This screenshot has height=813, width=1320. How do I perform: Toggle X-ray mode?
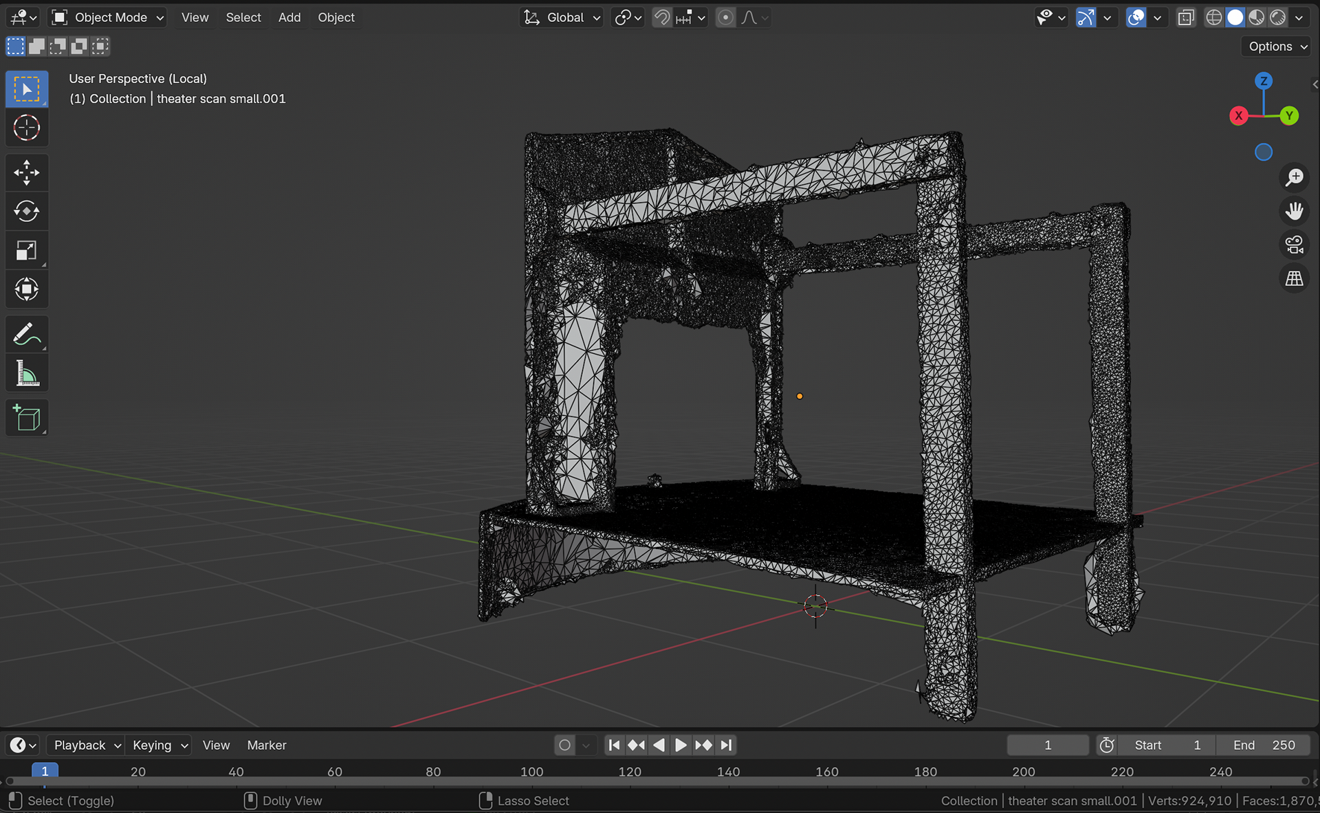pos(1186,17)
